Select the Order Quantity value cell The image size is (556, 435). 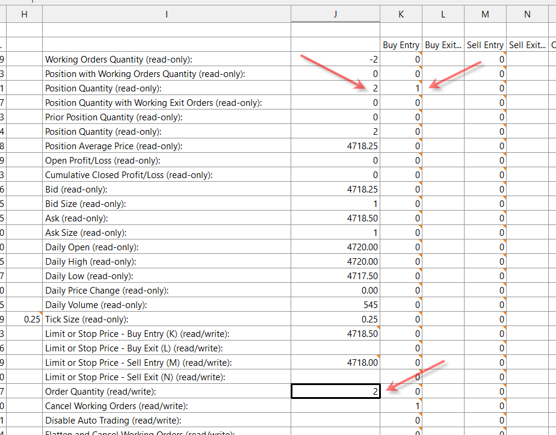pos(335,392)
